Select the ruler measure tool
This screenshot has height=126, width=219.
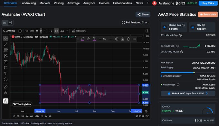pos(5,87)
